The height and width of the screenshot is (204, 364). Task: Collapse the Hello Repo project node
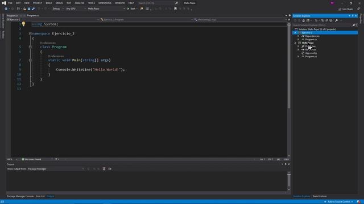(295, 43)
